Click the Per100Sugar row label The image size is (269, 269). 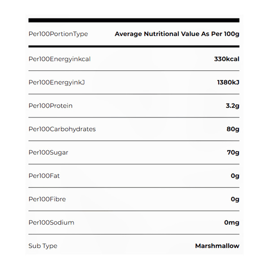(x=48, y=152)
